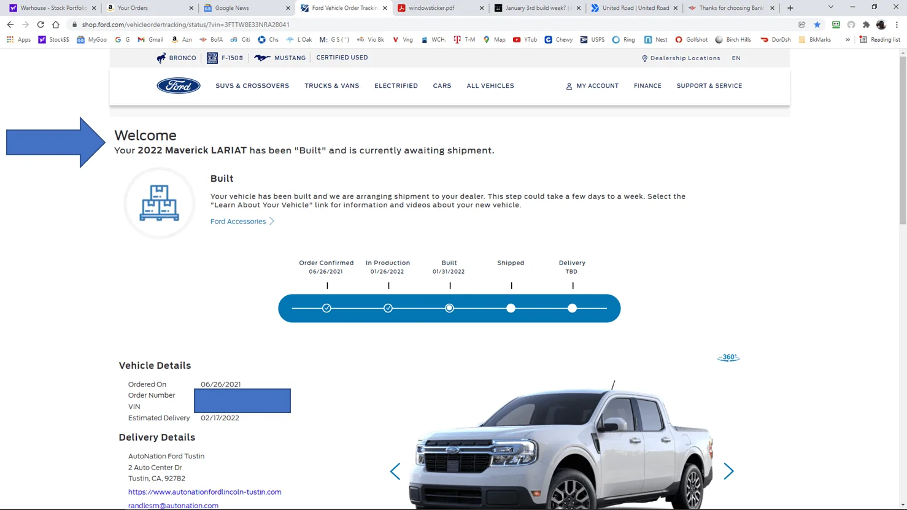Click the Delivery step marker on tracker
This screenshot has height=510, width=907.
[572, 308]
